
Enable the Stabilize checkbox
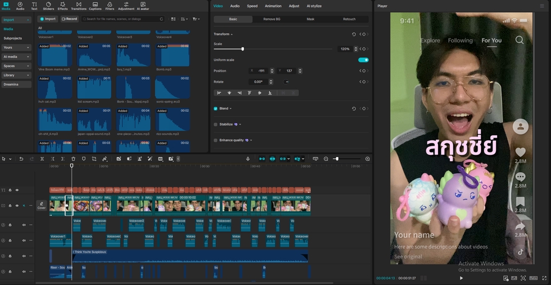pyautogui.click(x=216, y=124)
